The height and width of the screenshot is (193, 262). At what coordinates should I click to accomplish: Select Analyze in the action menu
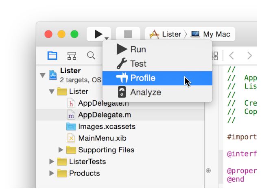point(145,92)
